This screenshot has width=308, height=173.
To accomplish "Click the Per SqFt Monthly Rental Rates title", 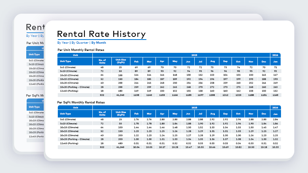I will tap(81, 102).
